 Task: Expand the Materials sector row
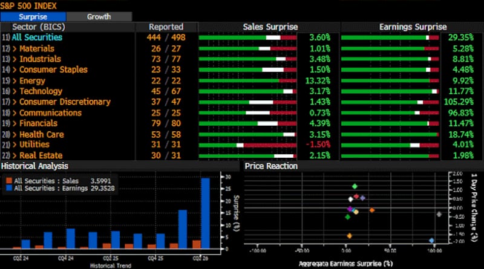pos(15,49)
